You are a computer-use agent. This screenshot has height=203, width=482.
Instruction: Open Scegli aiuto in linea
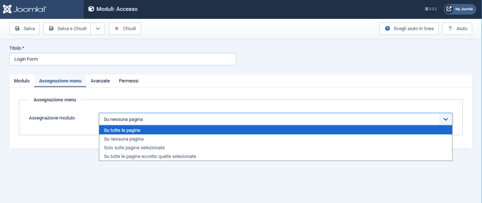(409, 29)
